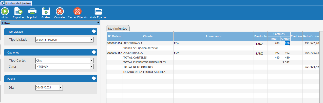Open the Tipo Listado dropdown
Viewport: 323px width, 103px height.
(x=91, y=40)
